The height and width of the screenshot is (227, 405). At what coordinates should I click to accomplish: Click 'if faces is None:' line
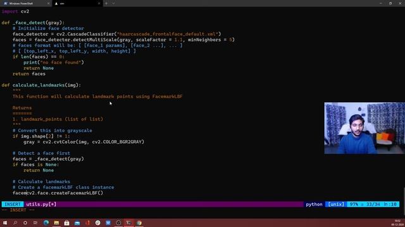(x=36, y=165)
